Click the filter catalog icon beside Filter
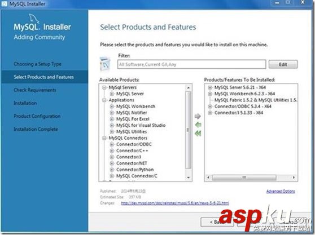This screenshot has height=235, width=315. 105,64
